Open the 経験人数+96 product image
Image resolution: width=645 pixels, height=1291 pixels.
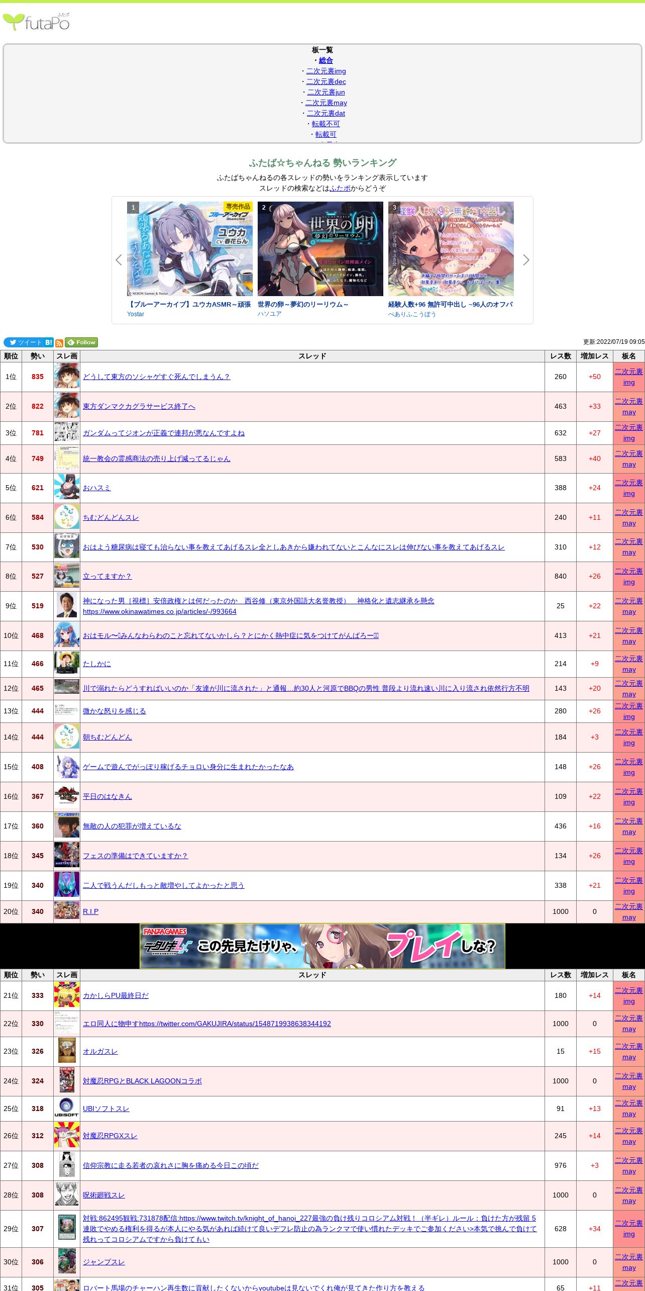(451, 249)
